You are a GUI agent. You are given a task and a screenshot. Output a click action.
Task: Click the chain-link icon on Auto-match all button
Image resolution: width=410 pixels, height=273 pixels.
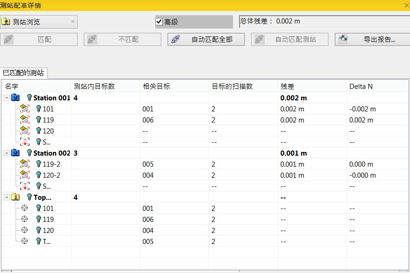click(175, 40)
